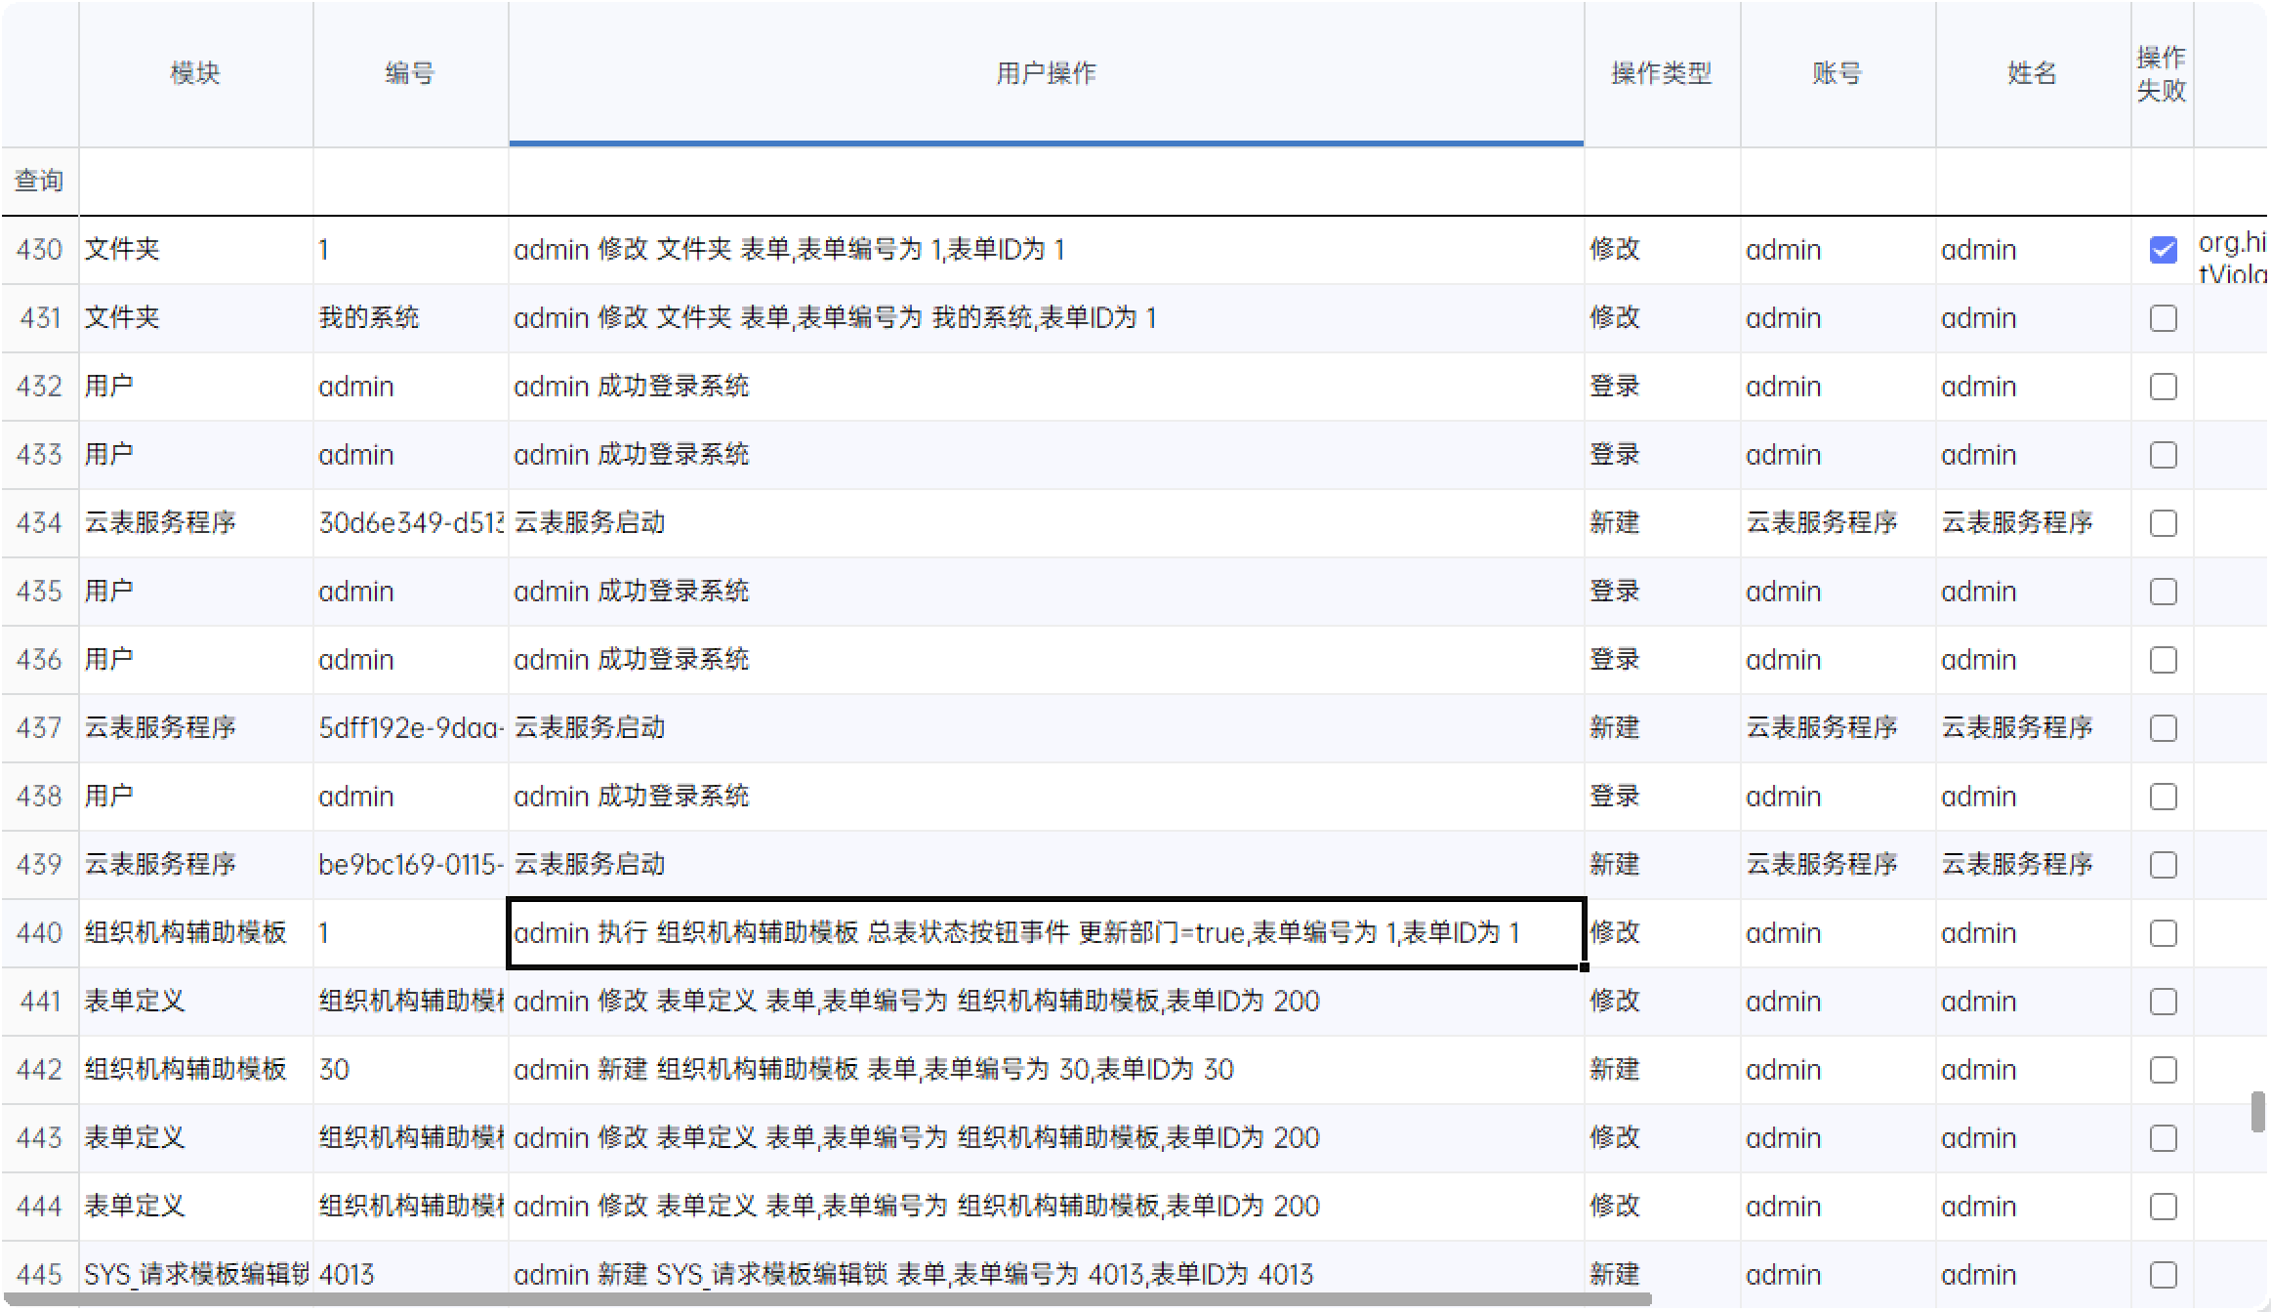Click 用户 module cell in row 436
This screenshot has width=2271, height=1312.
click(x=195, y=660)
